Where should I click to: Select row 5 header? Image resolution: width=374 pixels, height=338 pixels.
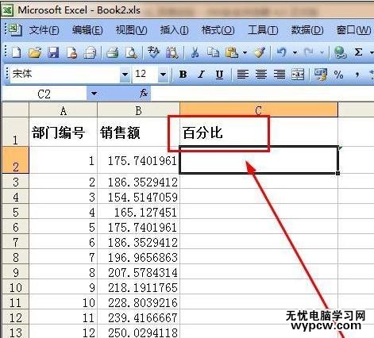(x=15, y=212)
